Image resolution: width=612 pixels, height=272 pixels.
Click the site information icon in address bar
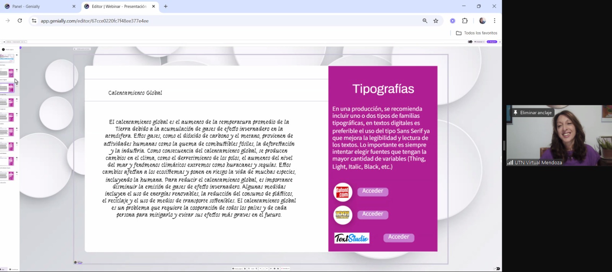pyautogui.click(x=34, y=21)
